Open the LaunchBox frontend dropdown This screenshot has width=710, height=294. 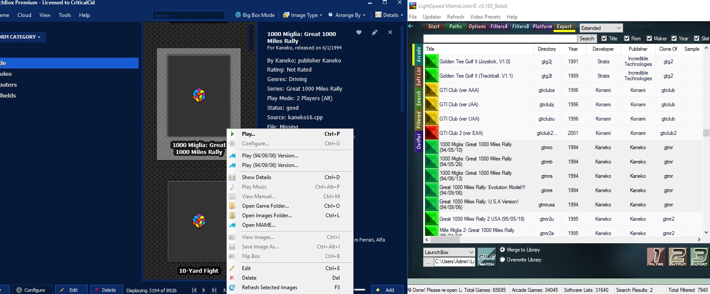coord(449,252)
